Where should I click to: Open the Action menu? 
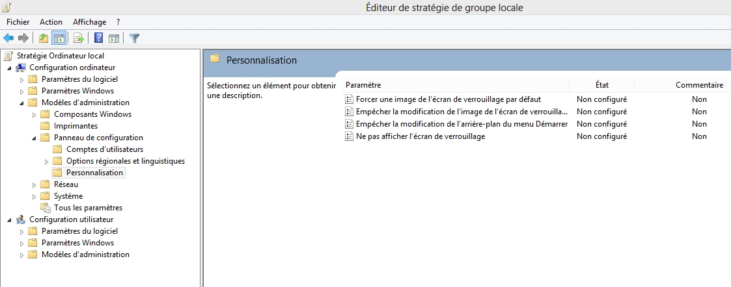[51, 22]
